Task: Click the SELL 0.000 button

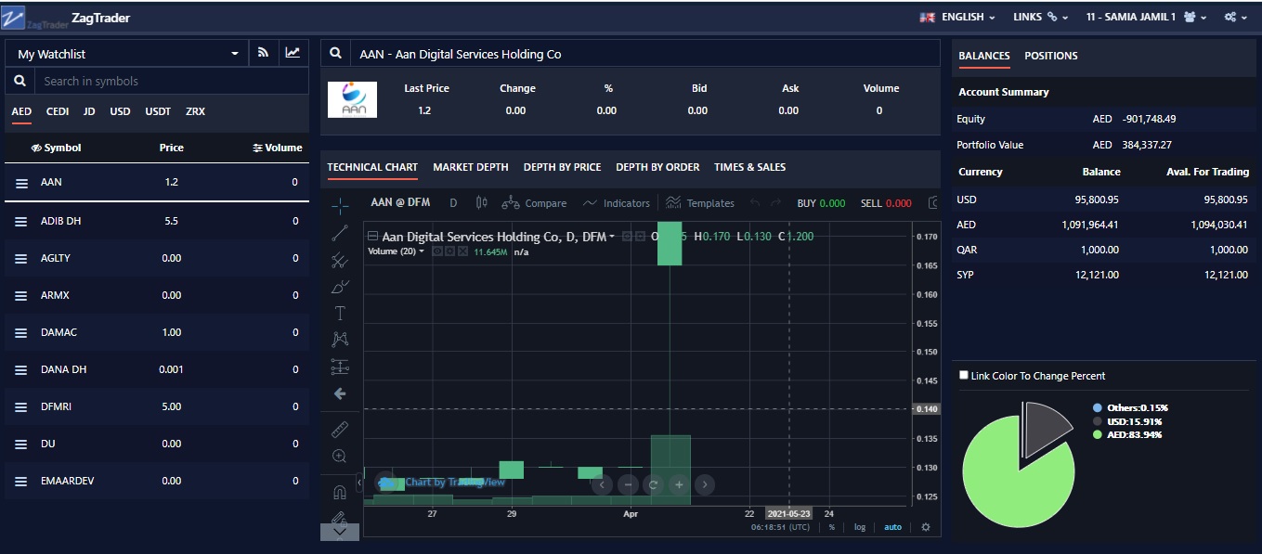Action: (x=886, y=203)
